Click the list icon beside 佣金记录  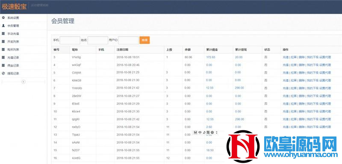3,65
